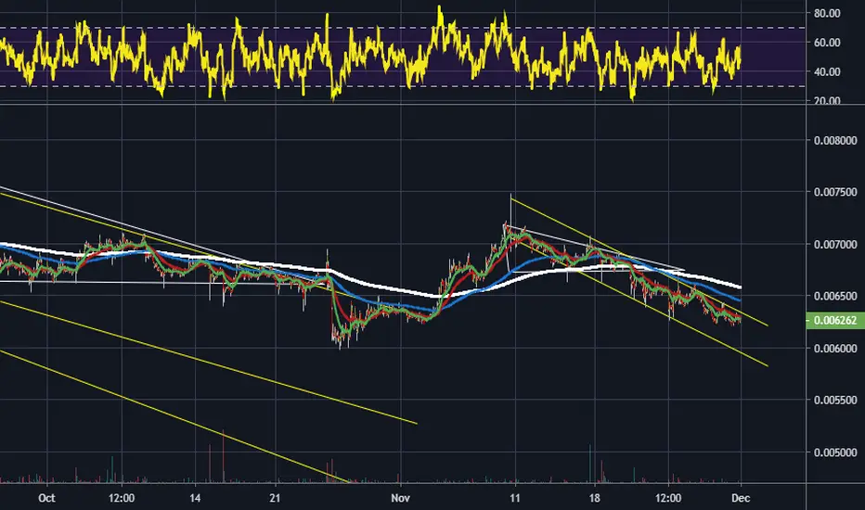This screenshot has width=865, height=510.
Task: Click the 0.008000 price axis label
Action: [x=835, y=141]
